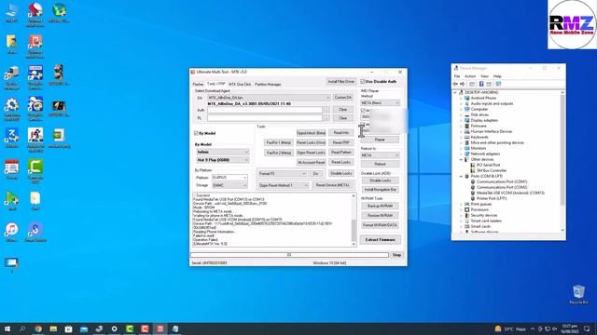Toggle the By Model checkbox
Screen dimensions: 597x335
click(x=197, y=133)
